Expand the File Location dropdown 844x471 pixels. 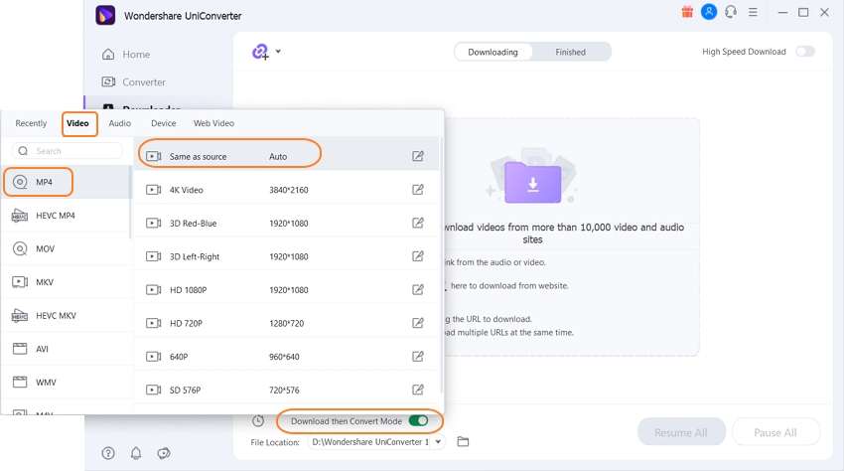[439, 442]
